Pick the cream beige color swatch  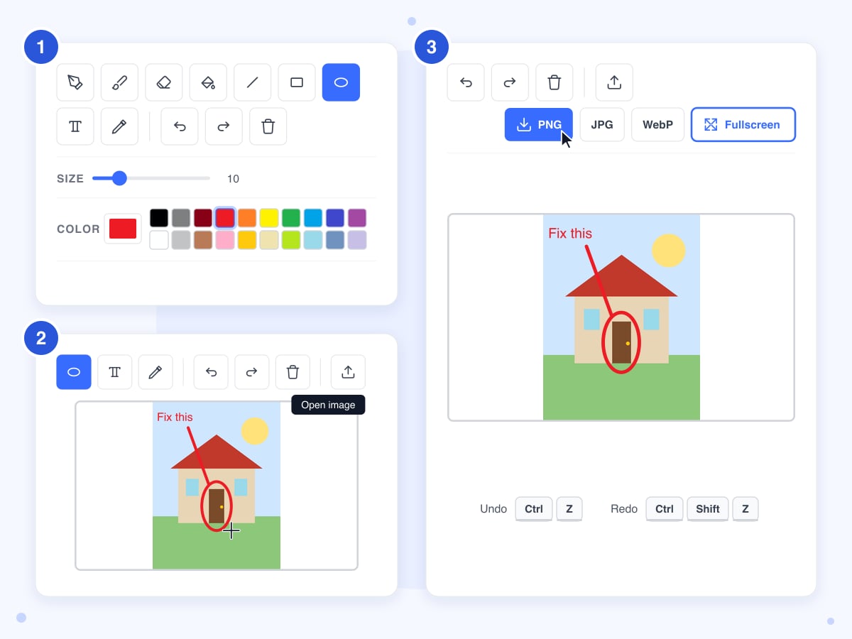(x=269, y=240)
